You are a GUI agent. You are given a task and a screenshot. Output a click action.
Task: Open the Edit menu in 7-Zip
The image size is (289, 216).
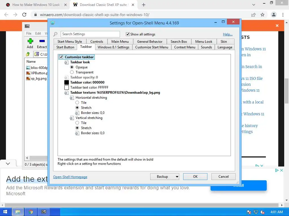pyautogui.click(x=38, y=33)
